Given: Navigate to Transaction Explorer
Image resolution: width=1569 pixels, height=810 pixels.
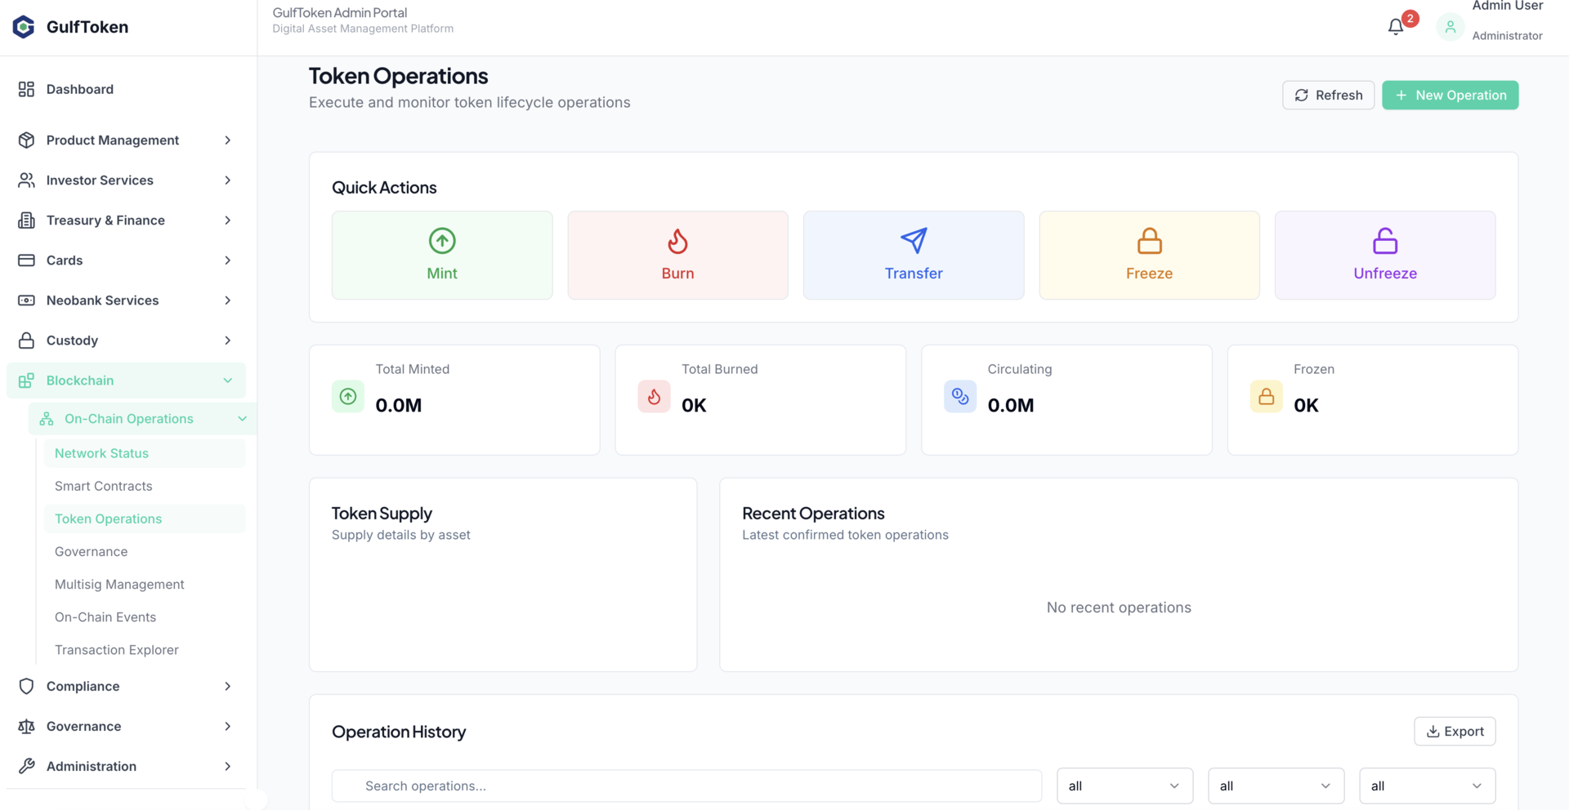Looking at the screenshot, I should coord(117,649).
